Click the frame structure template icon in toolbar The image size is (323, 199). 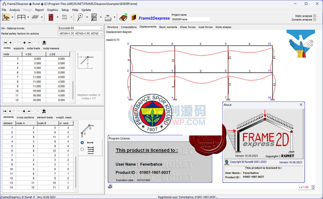coord(6,17)
